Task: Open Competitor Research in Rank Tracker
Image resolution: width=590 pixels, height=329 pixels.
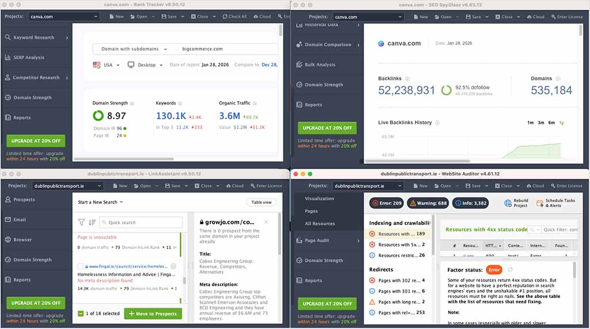Action: point(36,78)
